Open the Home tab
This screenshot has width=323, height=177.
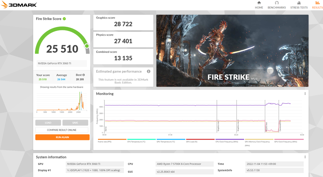[259, 5]
